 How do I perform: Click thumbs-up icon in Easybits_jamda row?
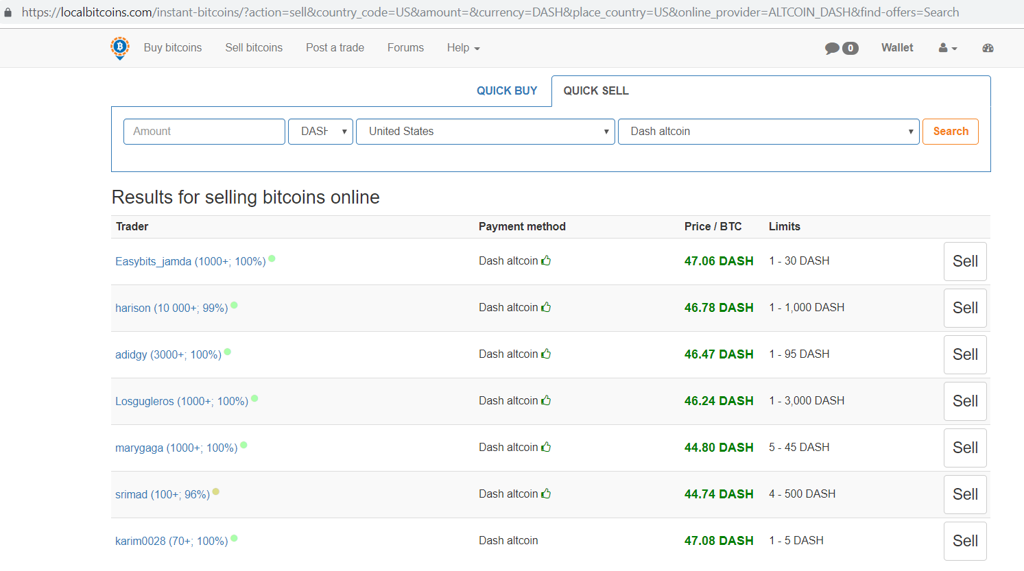546,260
